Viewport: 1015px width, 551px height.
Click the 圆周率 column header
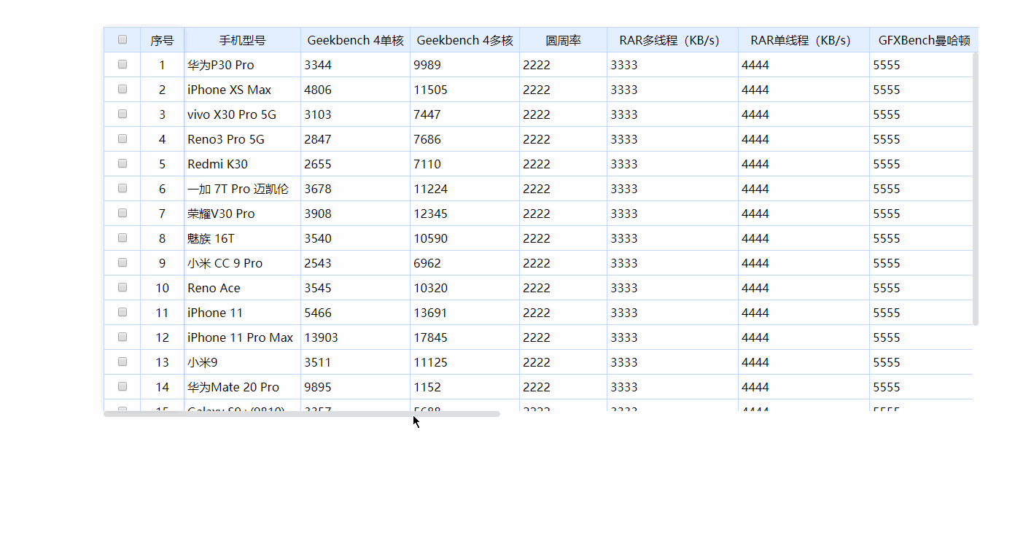[x=563, y=40]
